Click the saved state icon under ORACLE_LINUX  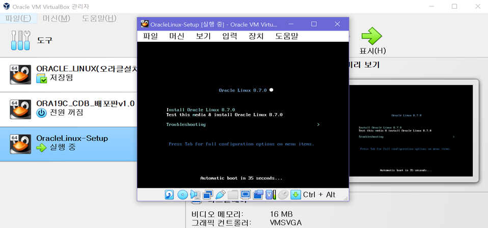pyautogui.click(x=42, y=78)
